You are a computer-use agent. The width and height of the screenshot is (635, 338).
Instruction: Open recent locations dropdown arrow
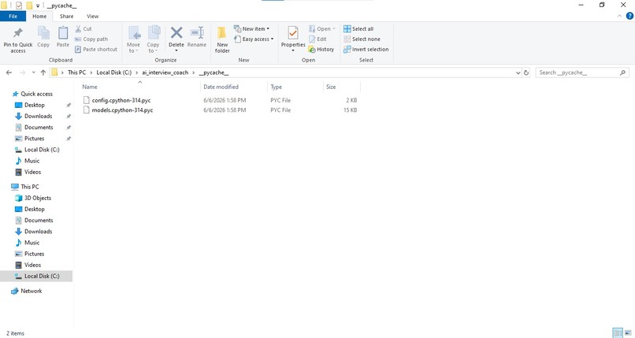(x=33, y=72)
